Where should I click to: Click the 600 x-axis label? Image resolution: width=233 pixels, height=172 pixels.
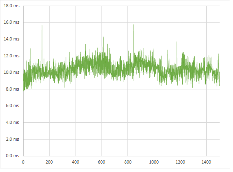102,162
